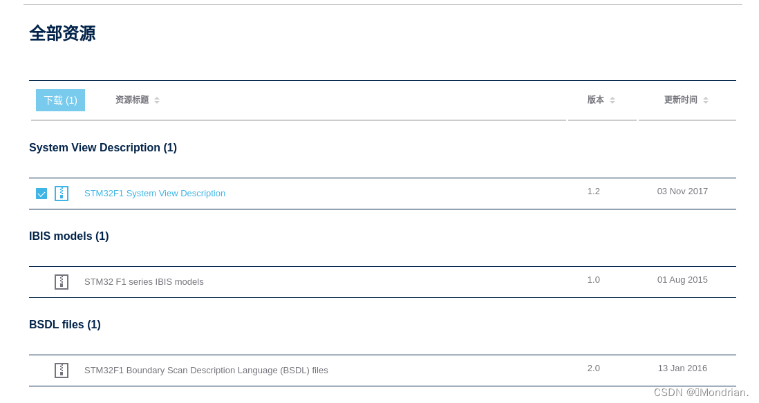Viewport: 759px width, 403px height.
Task: Click the 版本 column header text
Action: [596, 100]
